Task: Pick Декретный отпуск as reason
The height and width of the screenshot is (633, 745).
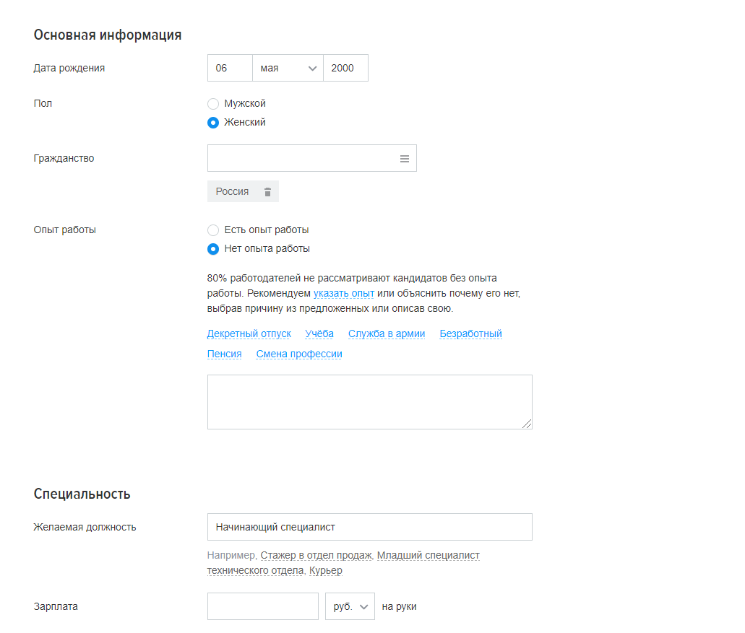Action: 249,334
